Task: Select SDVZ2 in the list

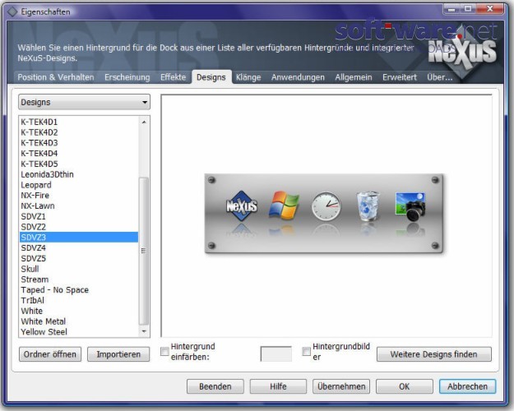Action: (x=79, y=227)
